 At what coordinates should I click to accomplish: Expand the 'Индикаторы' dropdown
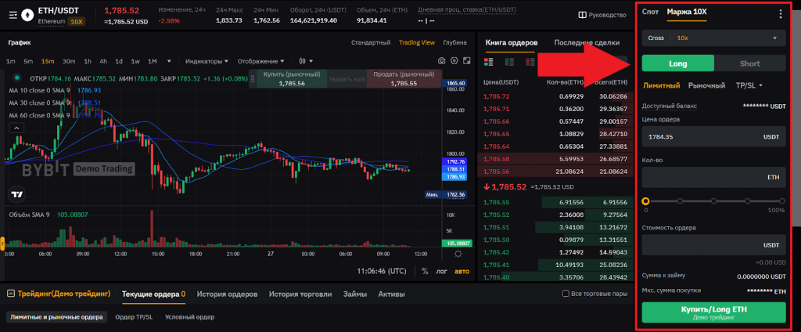207,61
